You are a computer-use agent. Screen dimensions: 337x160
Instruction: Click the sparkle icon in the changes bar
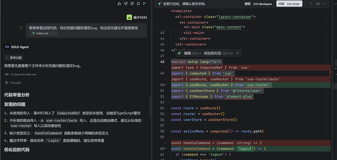pyautogui.click(x=159, y=4)
